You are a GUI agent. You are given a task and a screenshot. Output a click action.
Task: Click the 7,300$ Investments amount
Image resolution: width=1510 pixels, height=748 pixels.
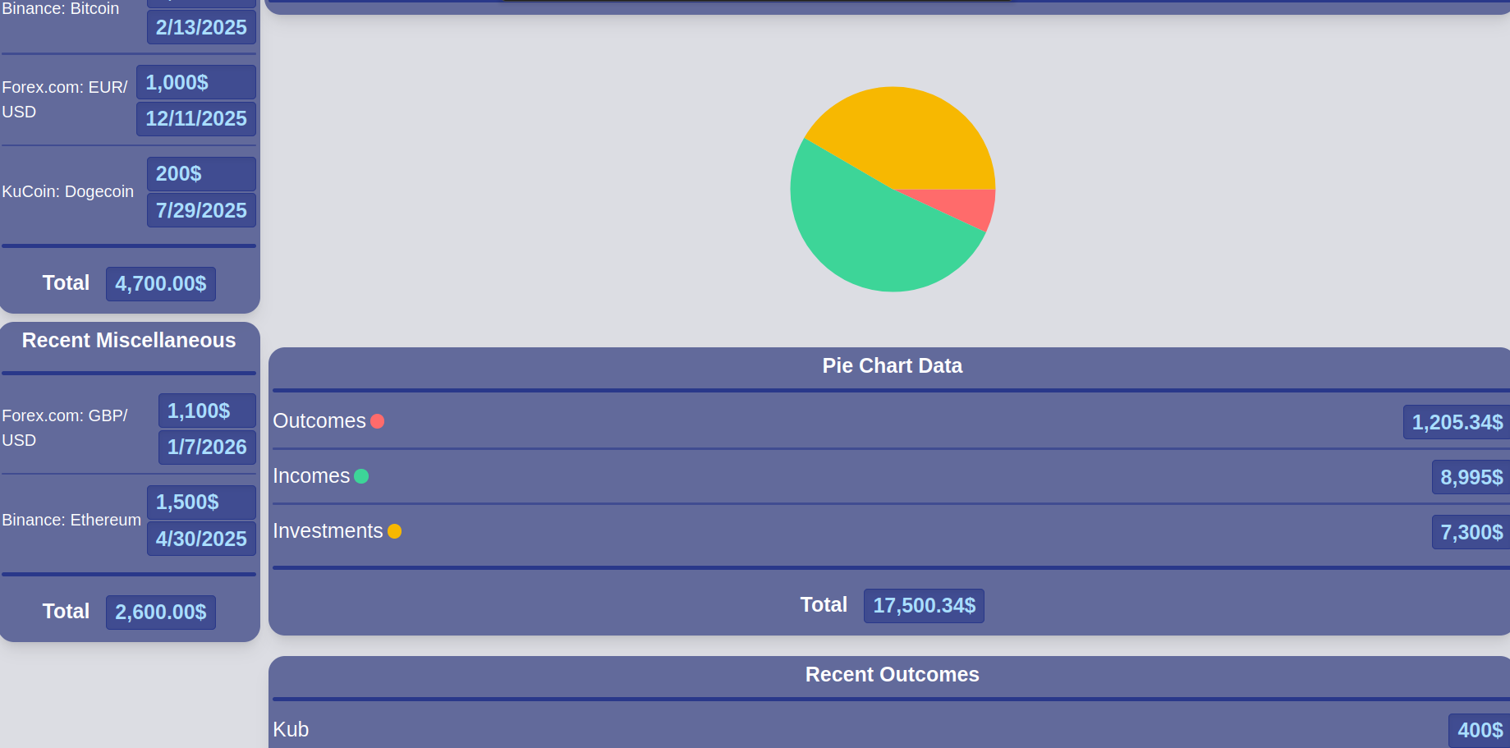pos(1471,532)
